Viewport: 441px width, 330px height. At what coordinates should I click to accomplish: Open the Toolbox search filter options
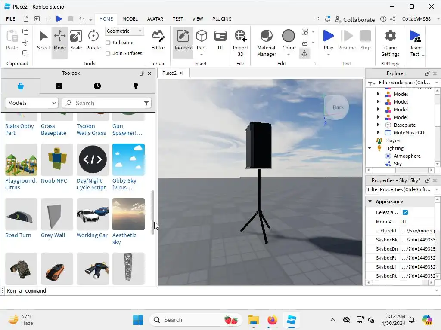pyautogui.click(x=146, y=103)
